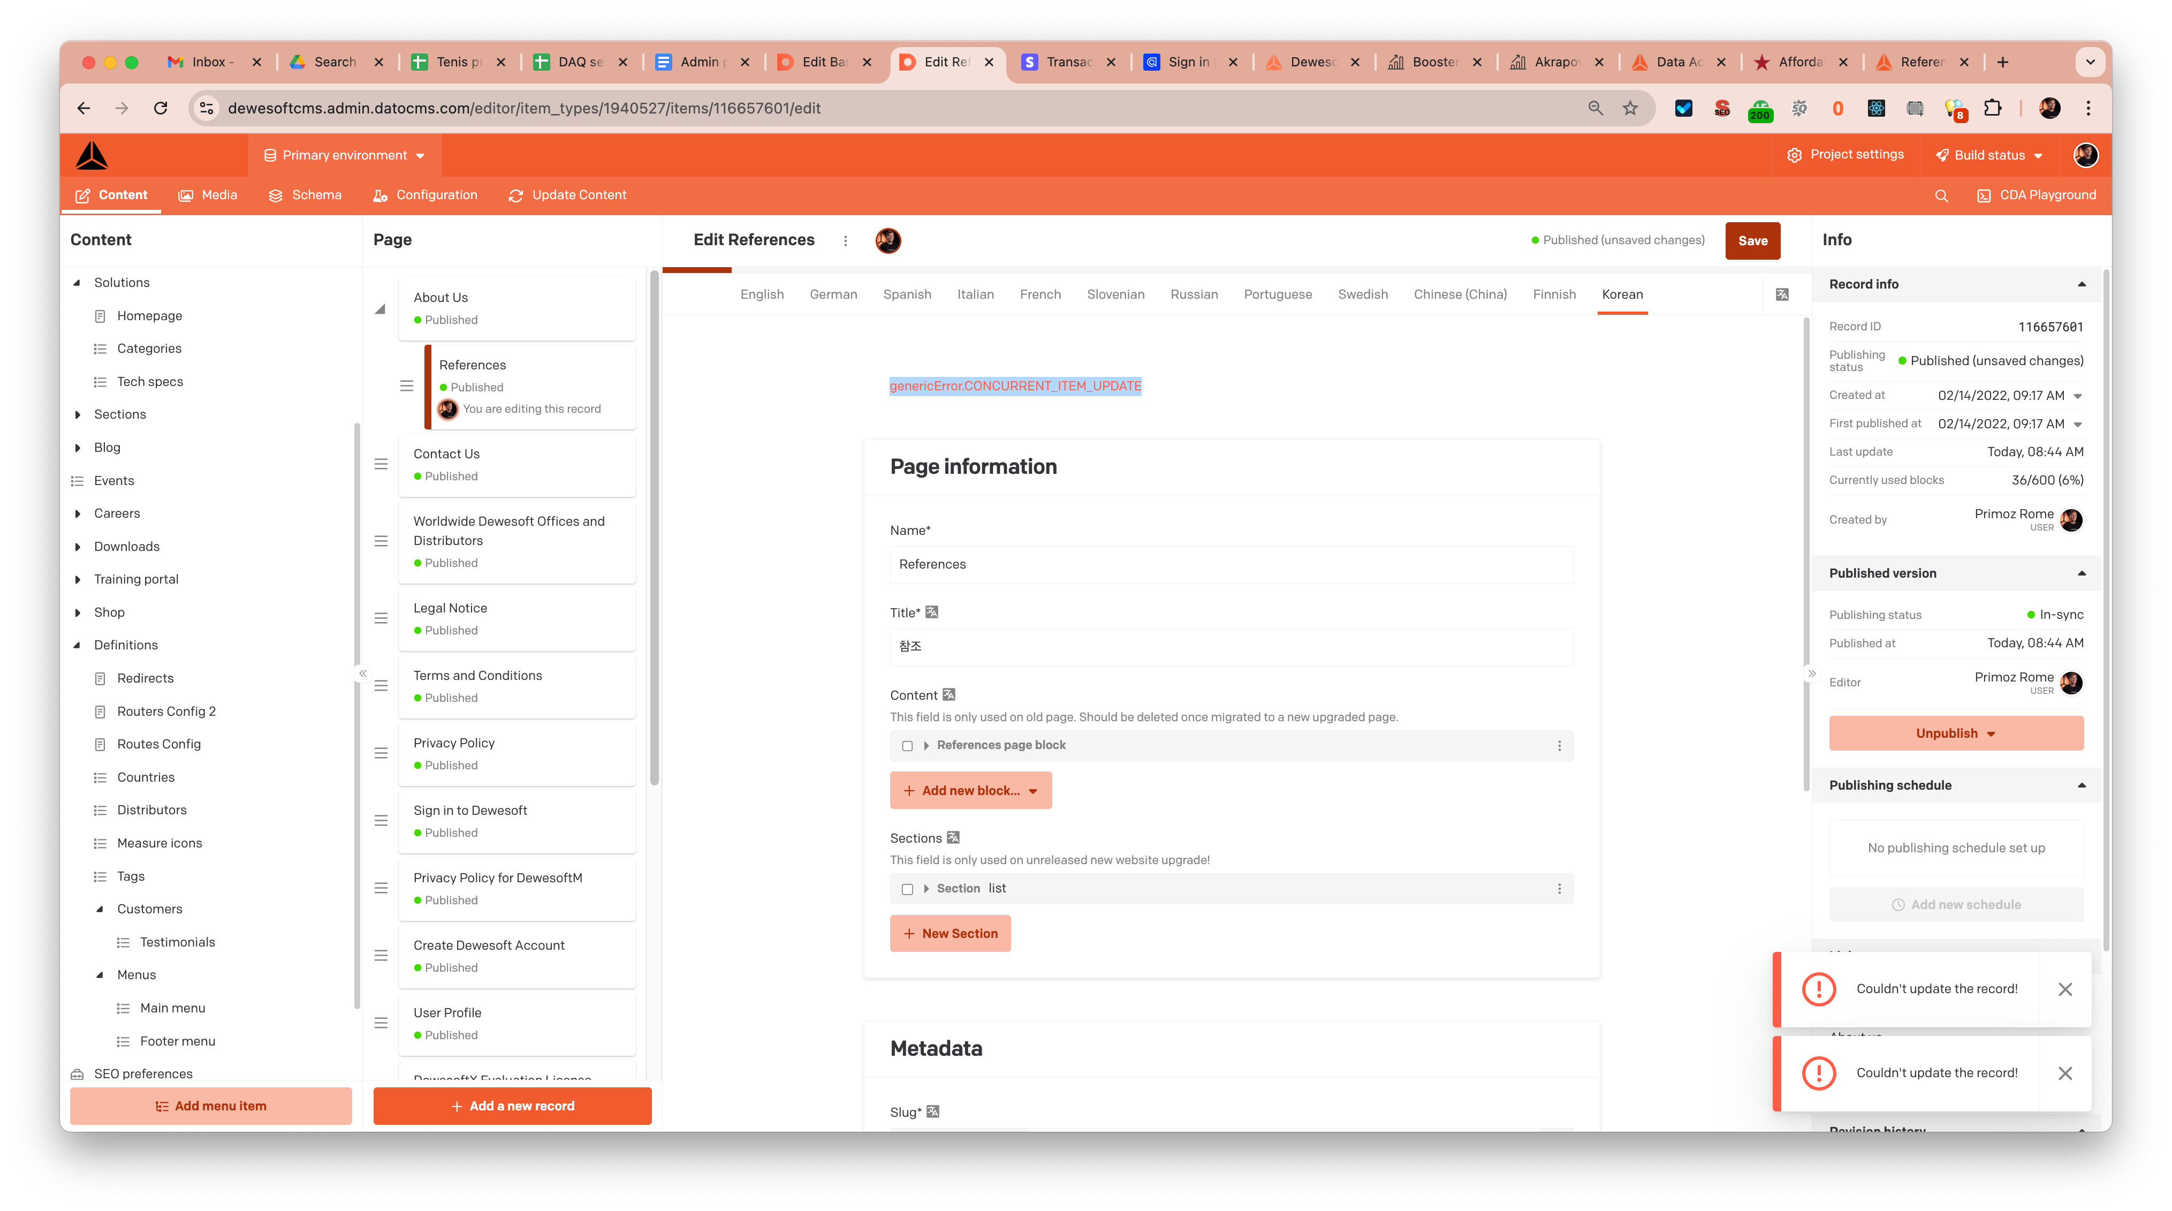
Task: Open References page block options menu
Action: [1559, 745]
